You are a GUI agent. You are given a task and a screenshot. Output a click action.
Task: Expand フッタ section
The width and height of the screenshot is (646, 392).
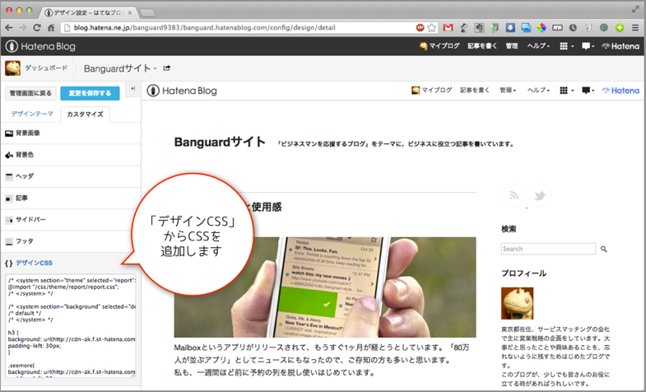coord(71,241)
